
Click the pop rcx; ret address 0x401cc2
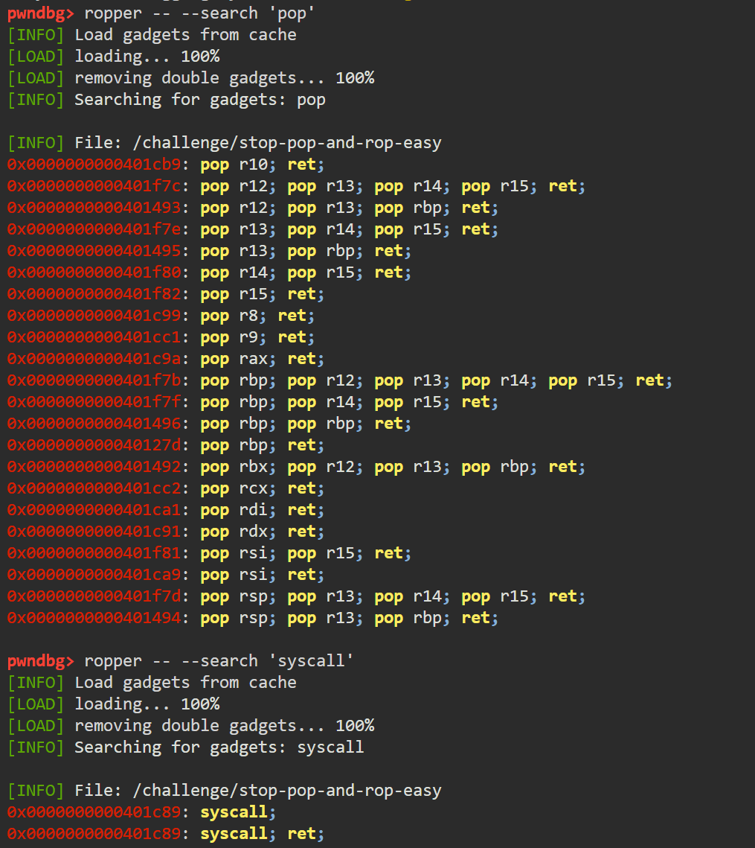tap(94, 488)
